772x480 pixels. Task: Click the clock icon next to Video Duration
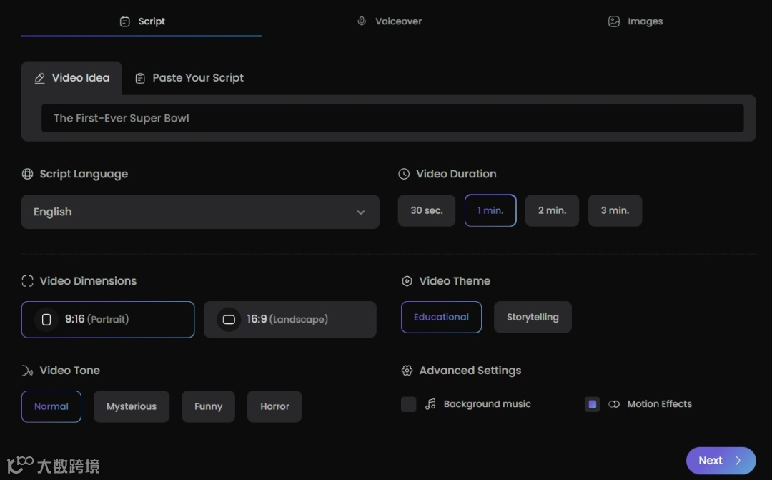[x=404, y=174]
